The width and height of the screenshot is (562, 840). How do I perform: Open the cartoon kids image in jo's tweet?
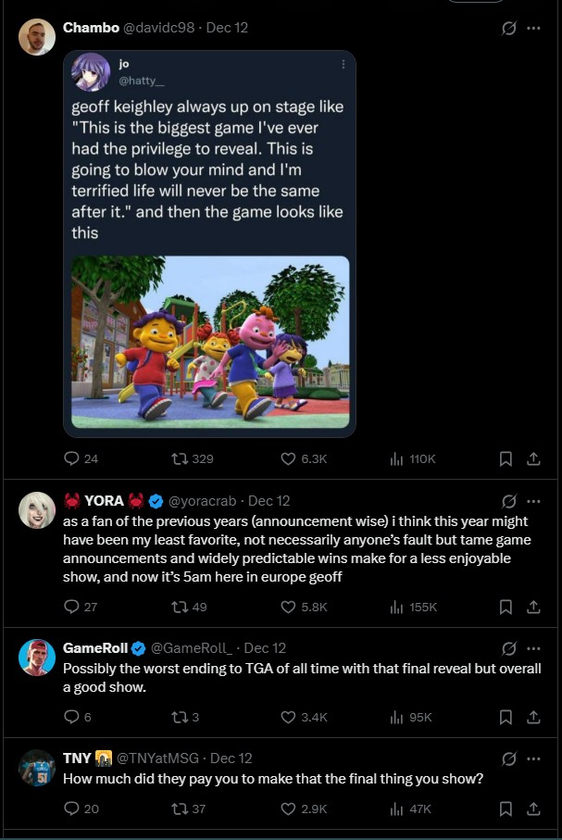211,342
